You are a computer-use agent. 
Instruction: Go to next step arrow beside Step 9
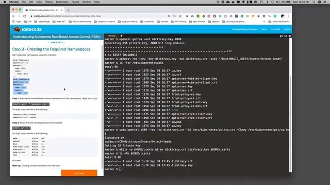(x=64, y=43)
